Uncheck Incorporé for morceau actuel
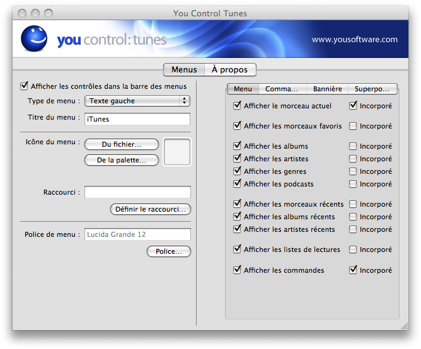The image size is (421, 349). [x=353, y=105]
